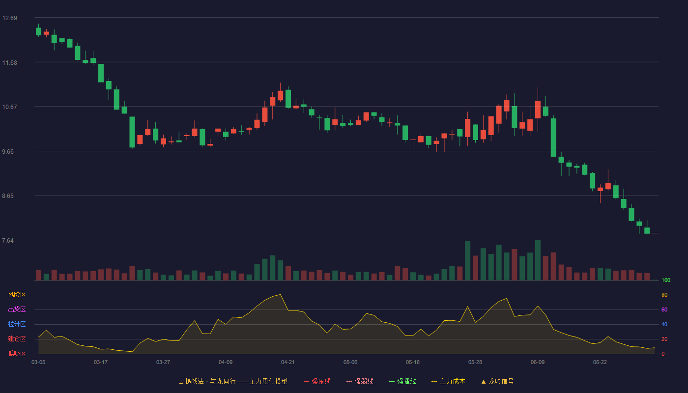Click the 11.68 price axis label
Viewport: 688px width, 393px height.
(x=10, y=63)
